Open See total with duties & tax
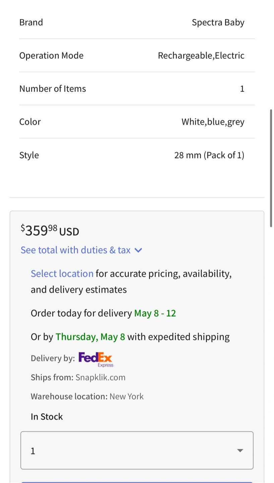Screen dimensions: 274x483 point(75,250)
